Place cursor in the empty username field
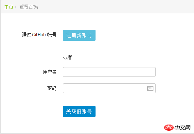This screenshot has height=134, width=194. click(x=109, y=72)
